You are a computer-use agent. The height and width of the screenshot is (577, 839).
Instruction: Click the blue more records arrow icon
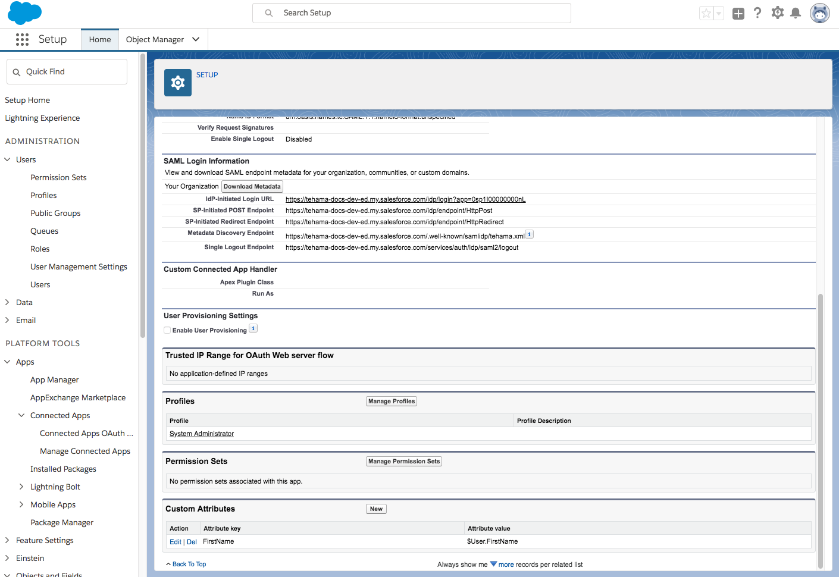[x=493, y=564]
